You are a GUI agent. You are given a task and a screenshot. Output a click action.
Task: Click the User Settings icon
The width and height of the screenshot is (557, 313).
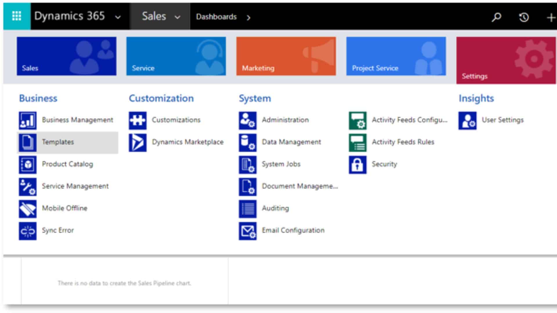(x=467, y=120)
